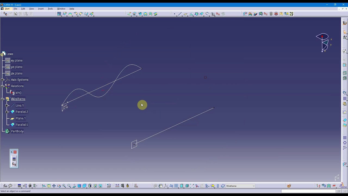
Task: Select Line.1 in the tree
Action: point(20,105)
